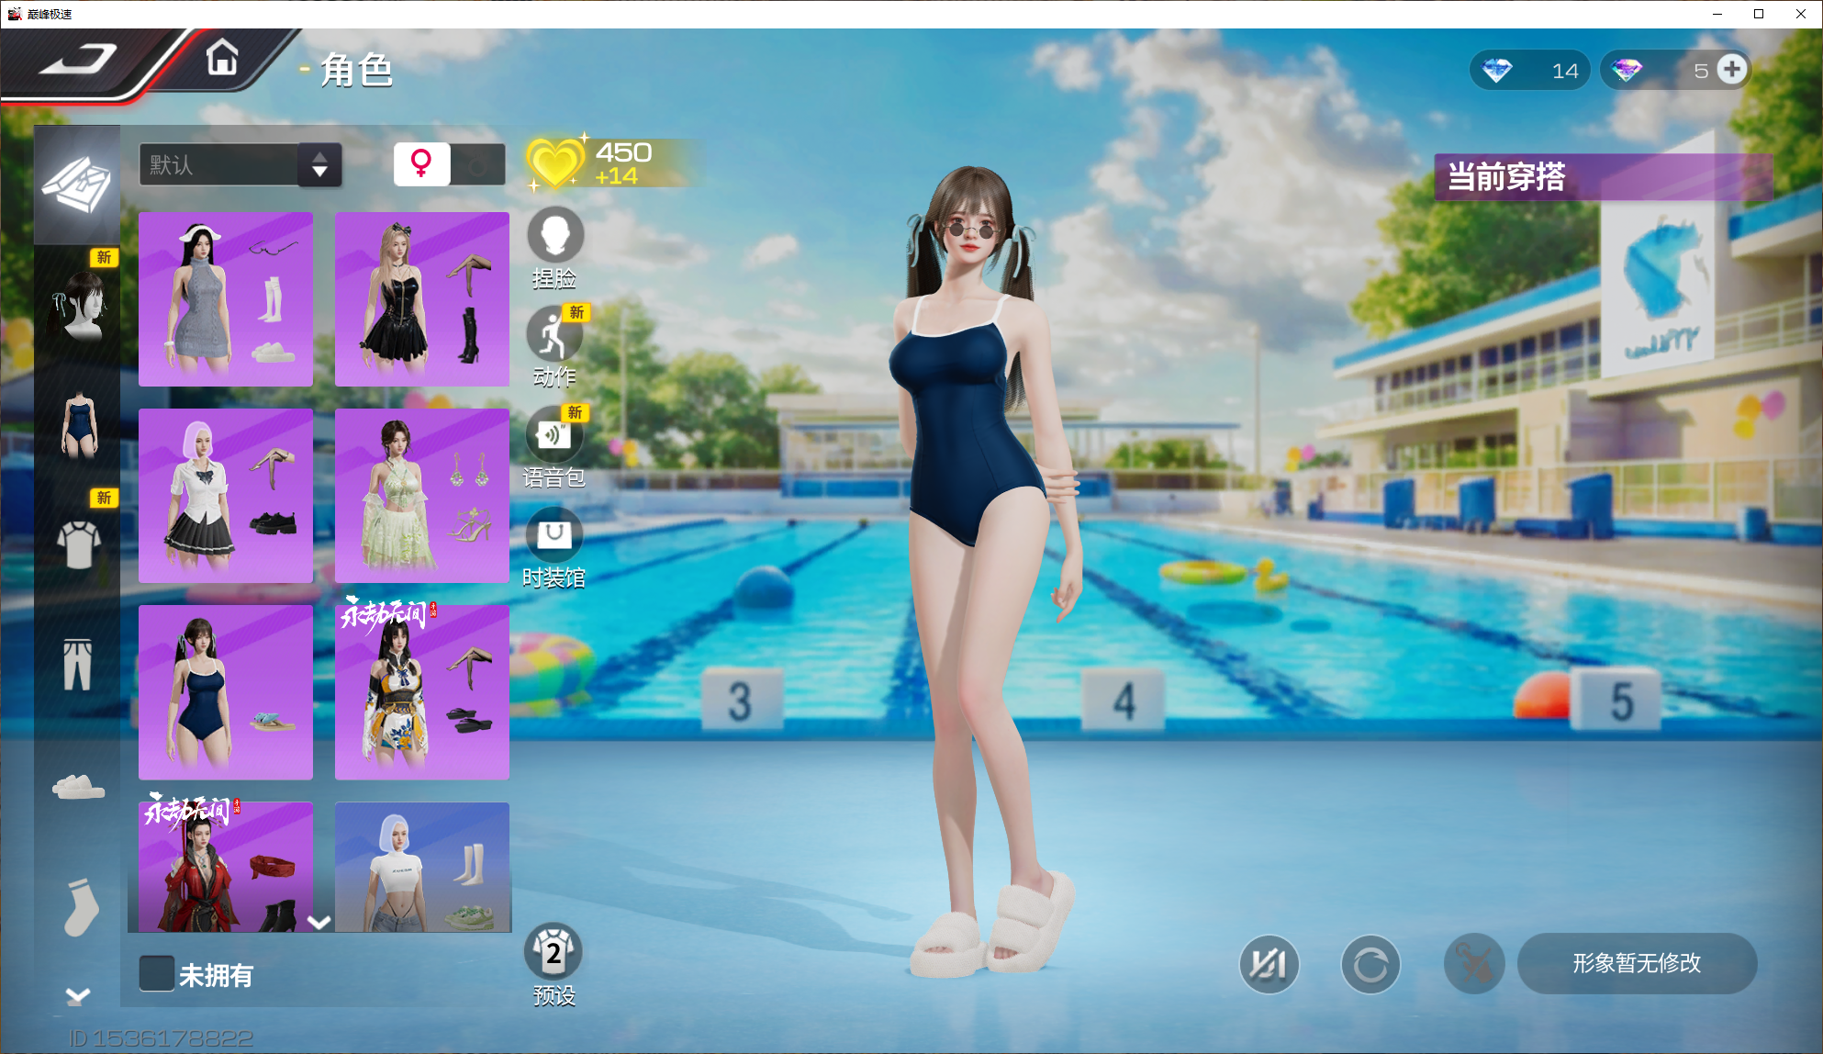Open 预设 preset icon
1823x1054 pixels.
point(554,953)
